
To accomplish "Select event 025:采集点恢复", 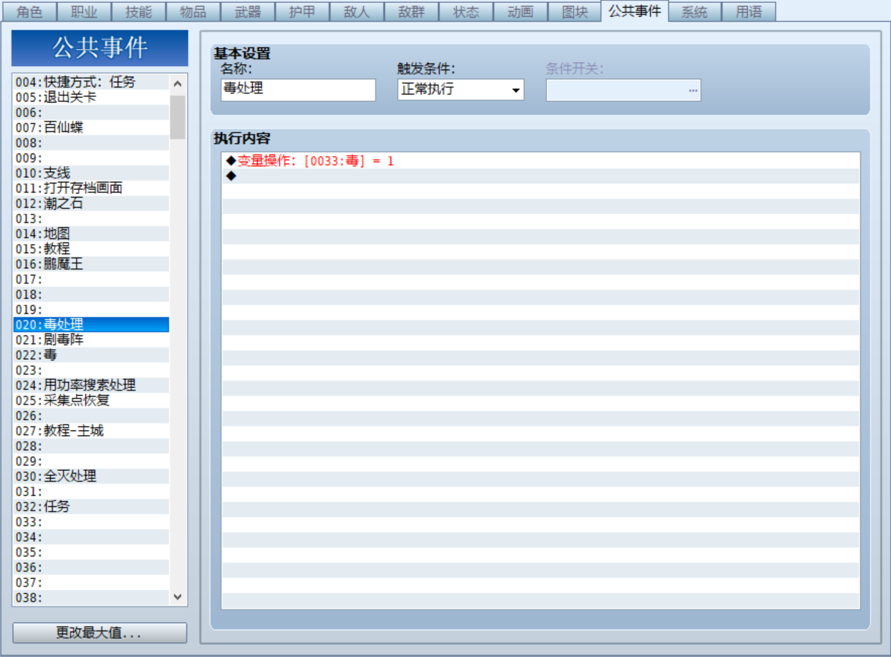I will point(91,400).
